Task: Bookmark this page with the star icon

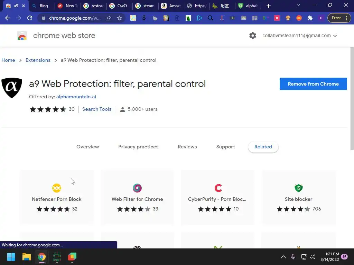Action: [x=119, y=18]
